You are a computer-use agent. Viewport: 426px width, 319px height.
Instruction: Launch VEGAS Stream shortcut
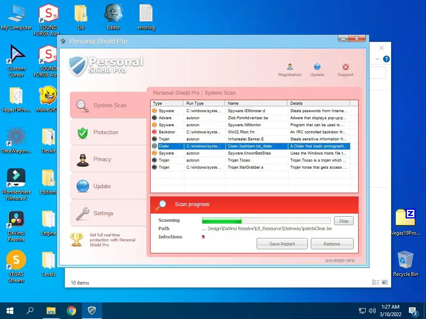coord(16,267)
